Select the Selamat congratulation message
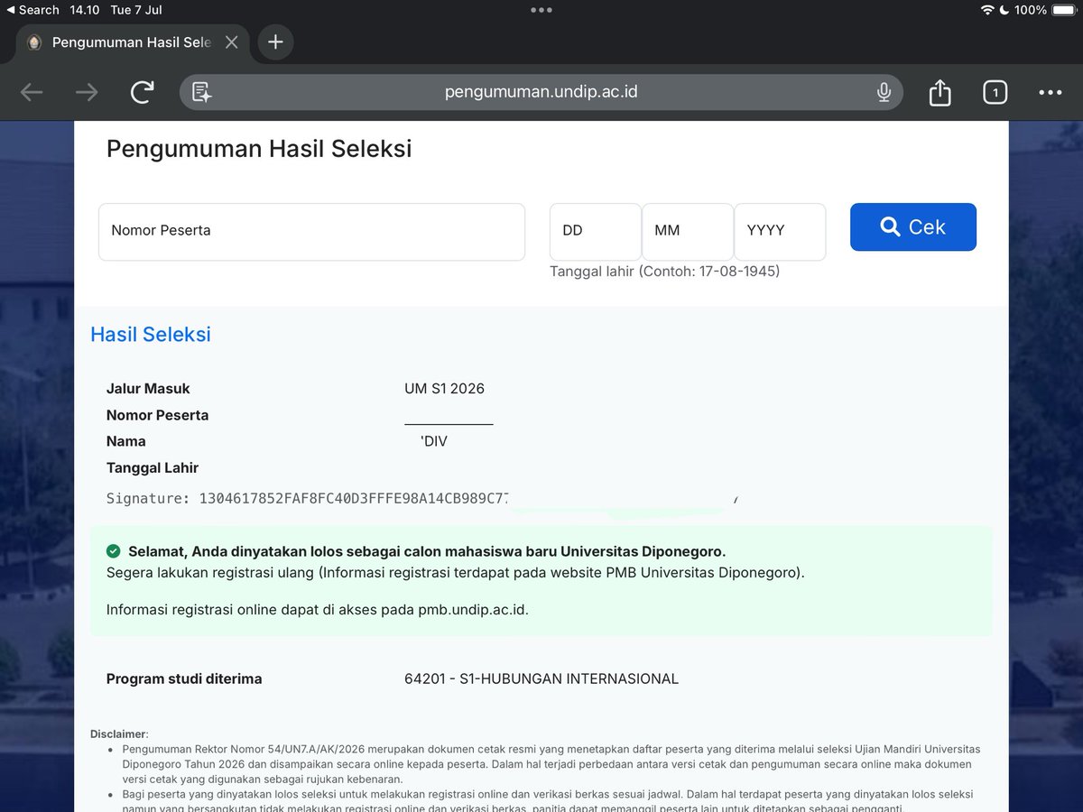The image size is (1083, 812). pos(427,551)
